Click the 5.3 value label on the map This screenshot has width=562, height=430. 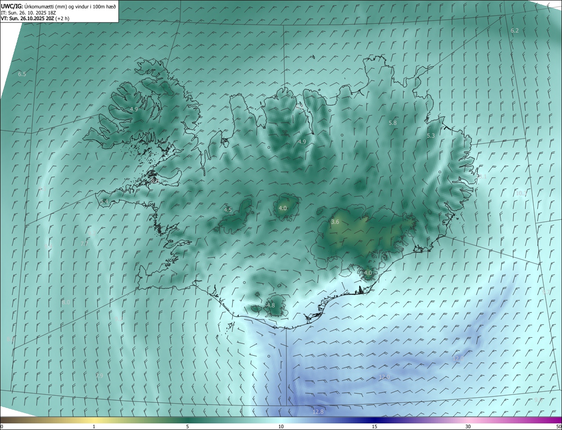click(431, 136)
